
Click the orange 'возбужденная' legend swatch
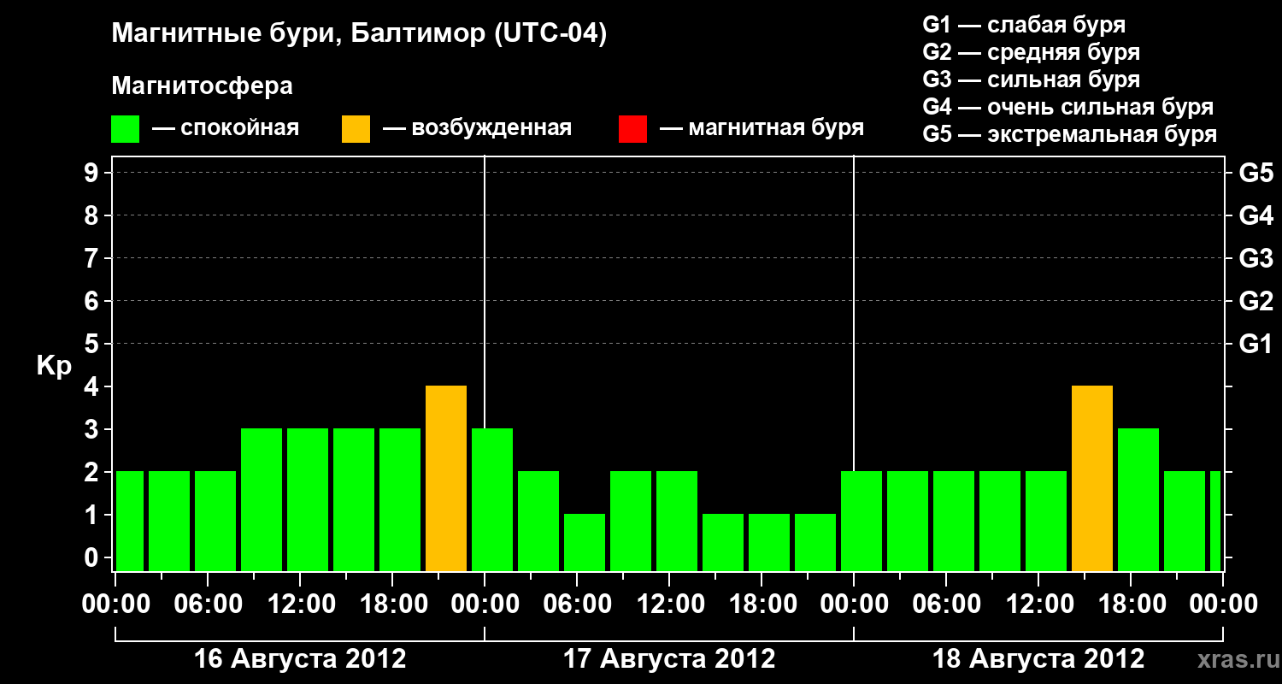(356, 129)
